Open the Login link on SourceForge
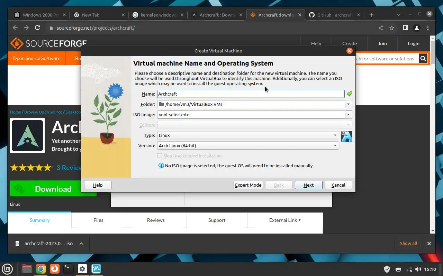The height and width of the screenshot is (276, 443). pos(414,43)
